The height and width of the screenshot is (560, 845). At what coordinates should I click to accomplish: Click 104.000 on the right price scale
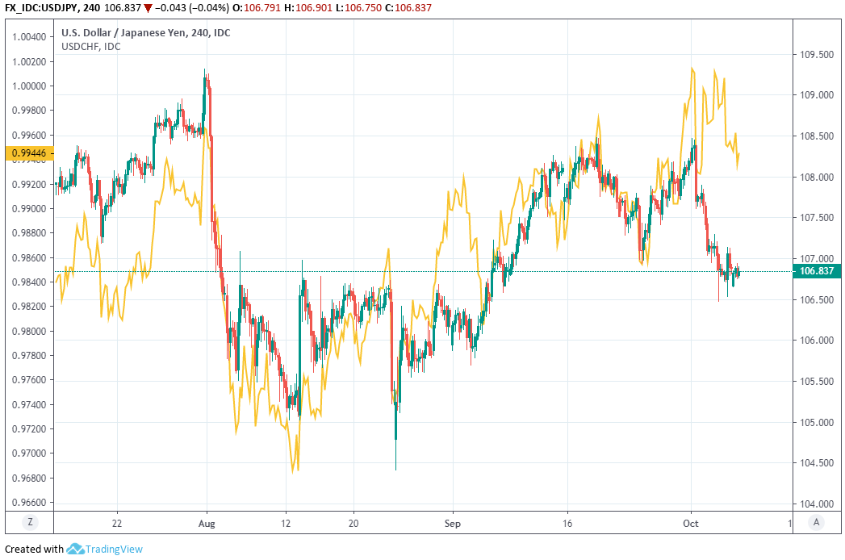[814, 504]
